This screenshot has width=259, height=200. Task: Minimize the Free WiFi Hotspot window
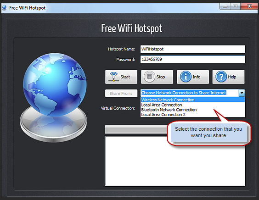pos(225,6)
